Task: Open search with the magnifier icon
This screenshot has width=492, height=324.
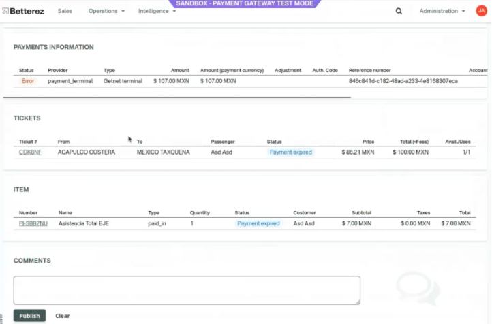Action: click(399, 11)
